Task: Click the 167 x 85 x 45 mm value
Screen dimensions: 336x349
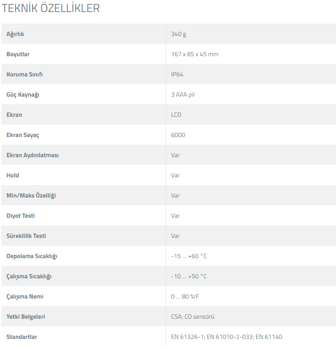Action: [x=195, y=54]
